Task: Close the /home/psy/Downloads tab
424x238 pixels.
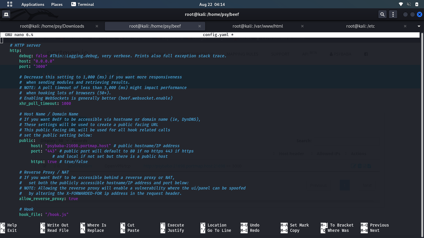Action: [x=97, y=26]
